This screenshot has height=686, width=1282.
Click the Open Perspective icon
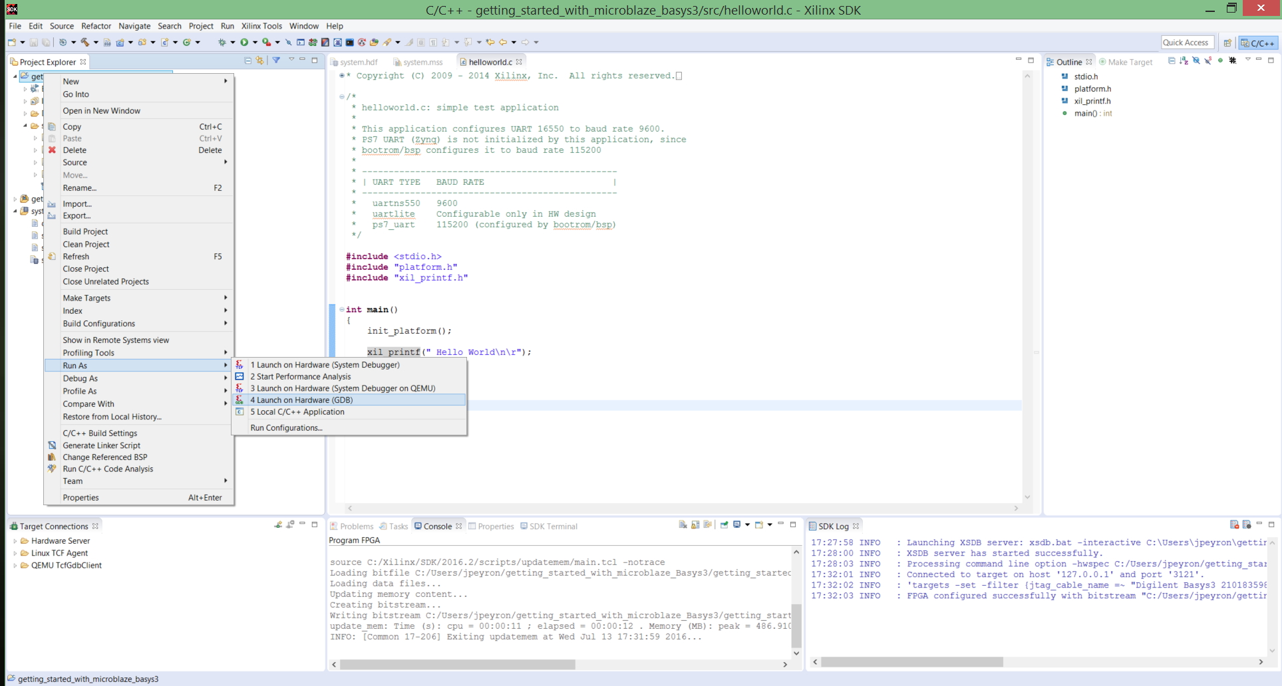point(1227,43)
